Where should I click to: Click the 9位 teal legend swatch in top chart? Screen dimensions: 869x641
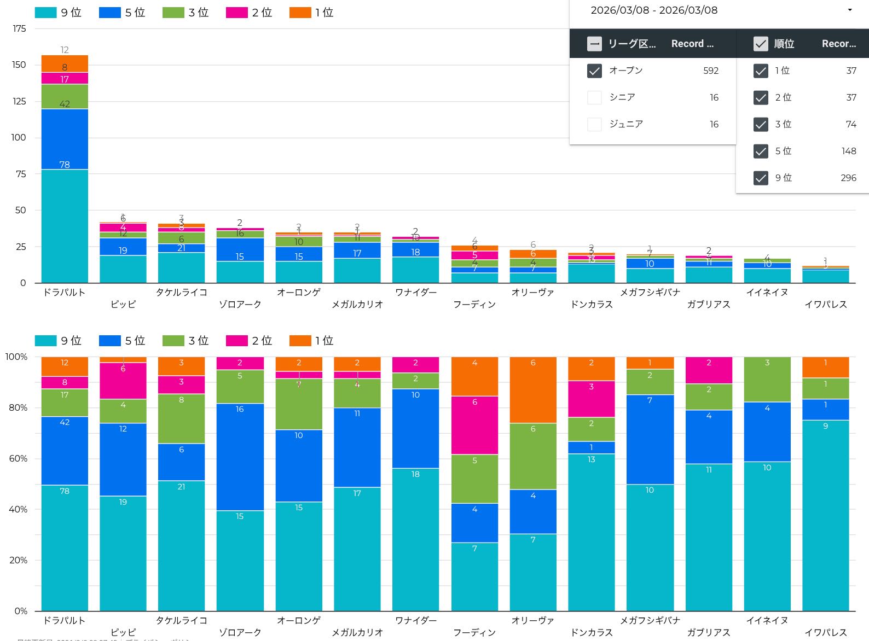(x=45, y=13)
